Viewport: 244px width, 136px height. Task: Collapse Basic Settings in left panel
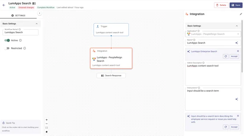(x=37, y=24)
